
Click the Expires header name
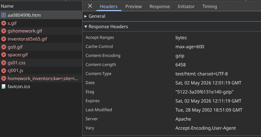click(x=92, y=101)
